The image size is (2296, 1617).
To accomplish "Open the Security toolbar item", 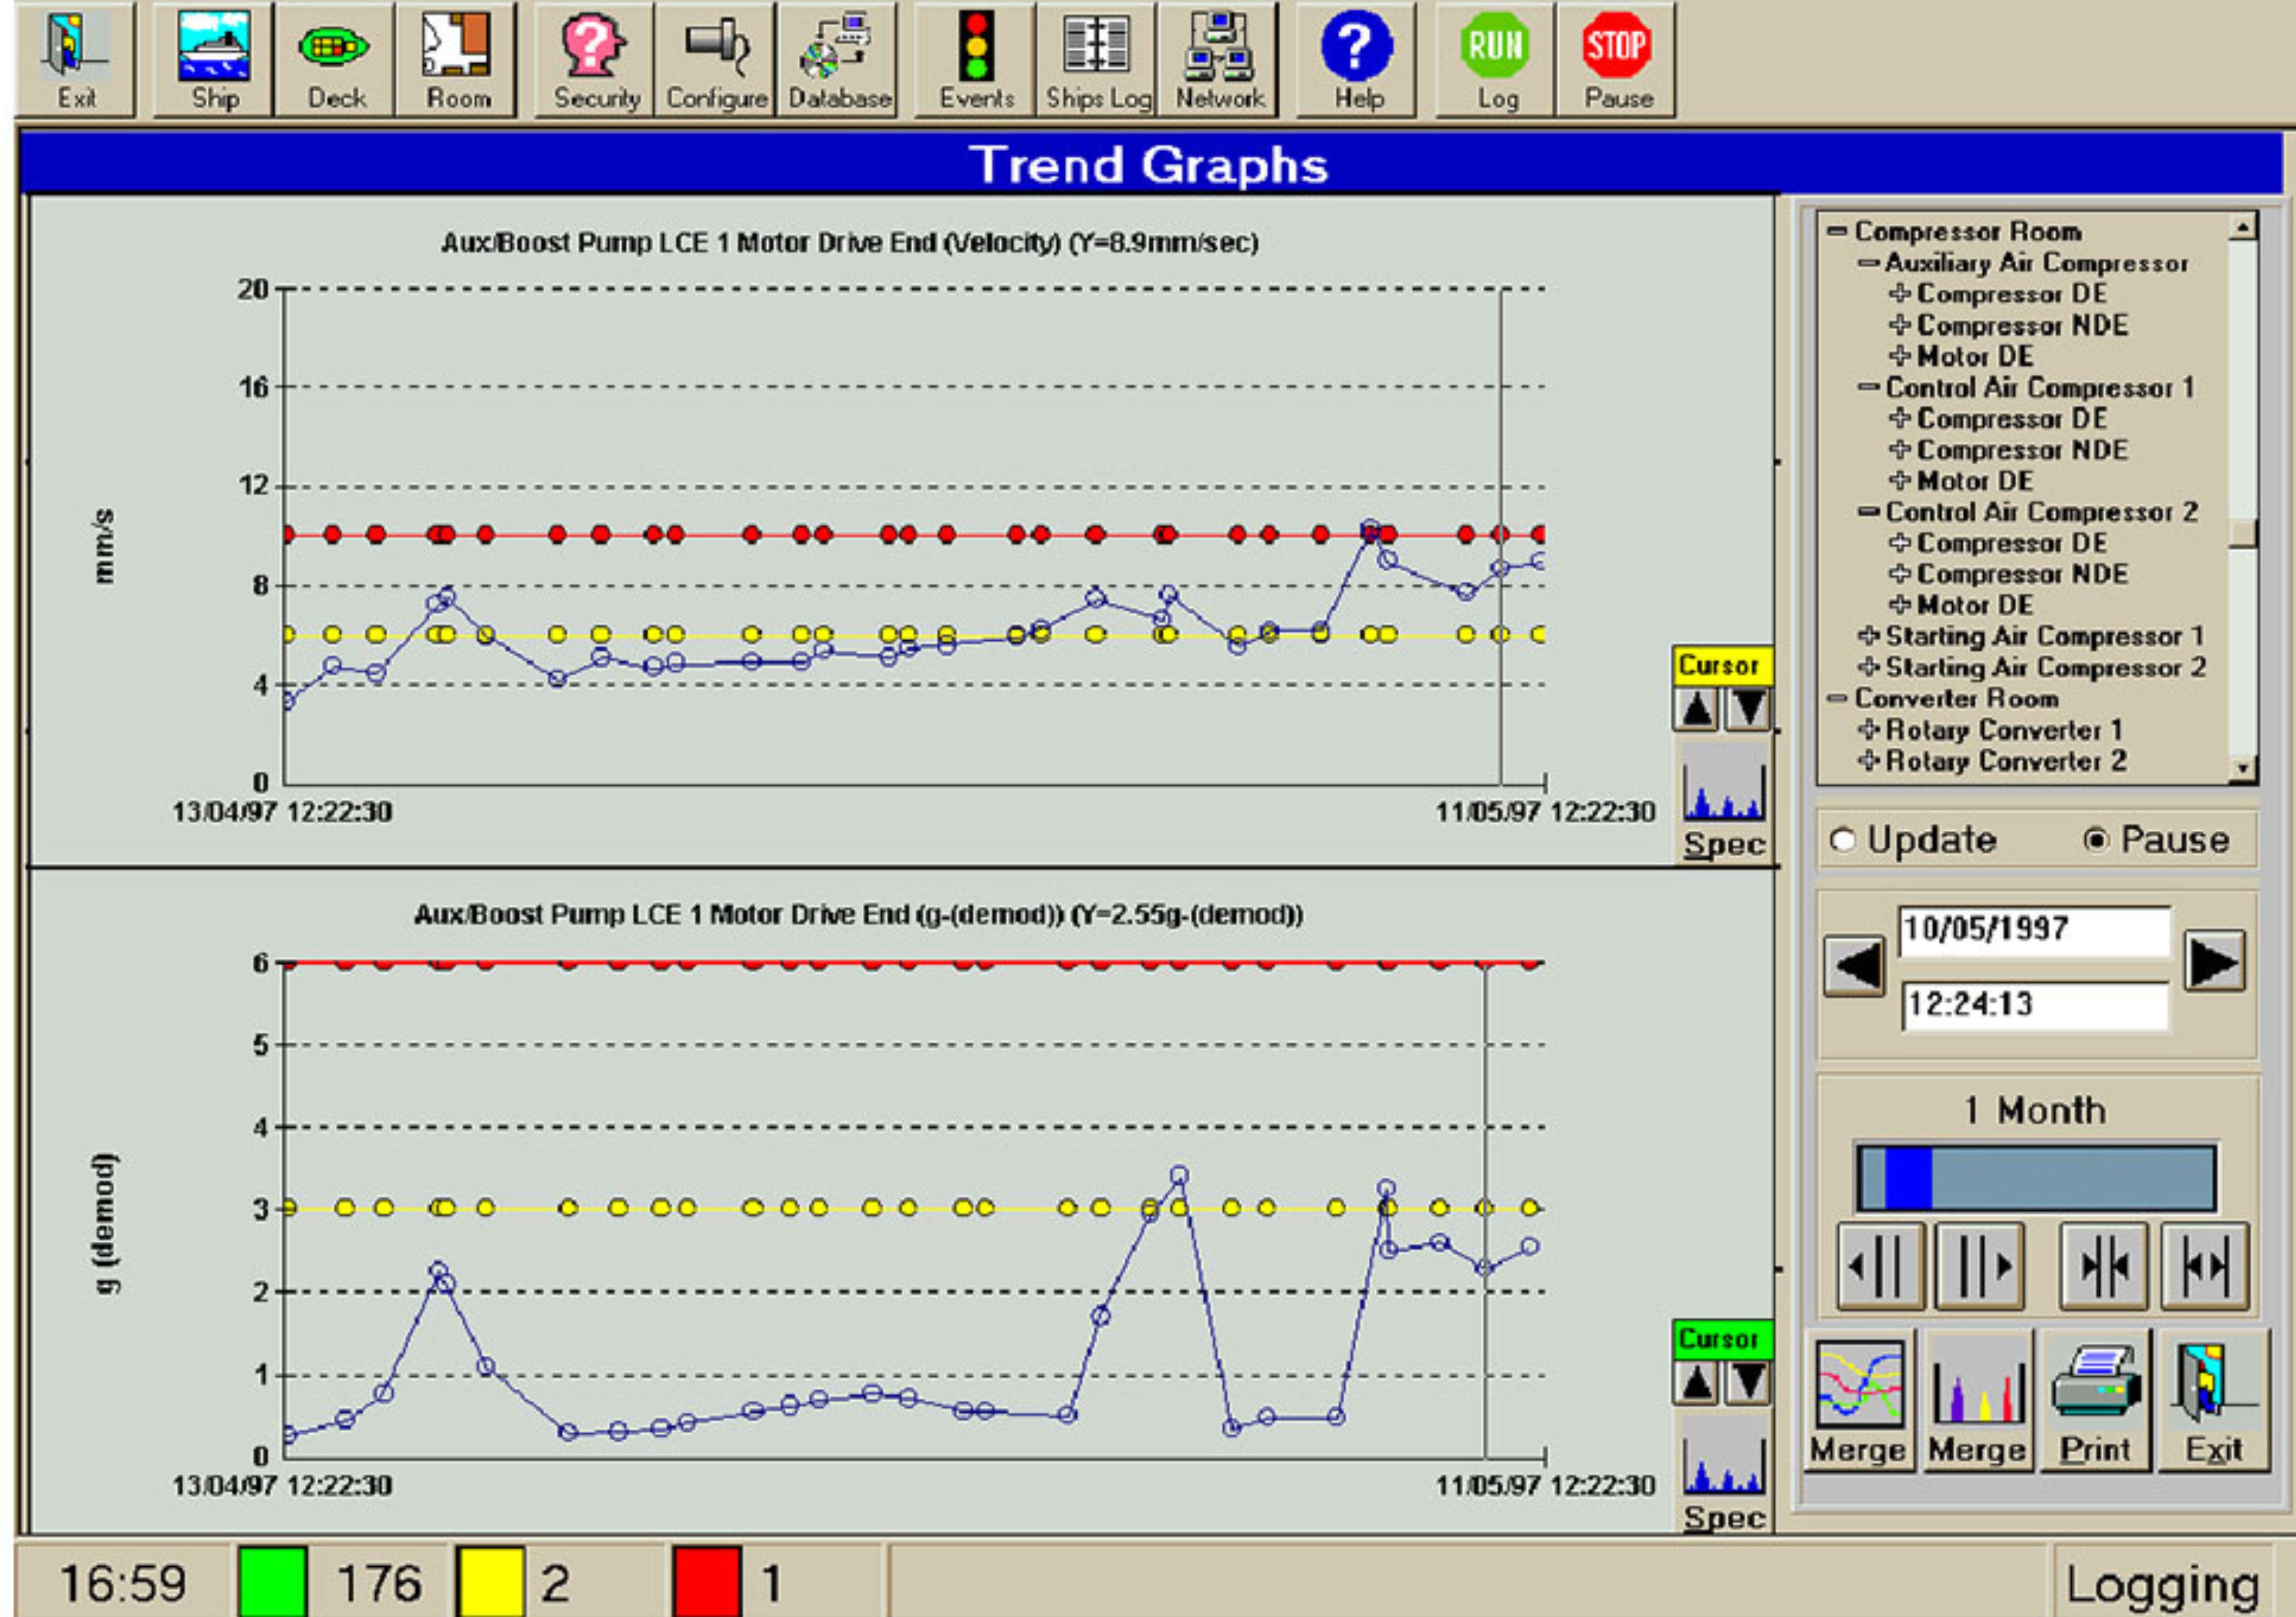I will click(x=595, y=58).
